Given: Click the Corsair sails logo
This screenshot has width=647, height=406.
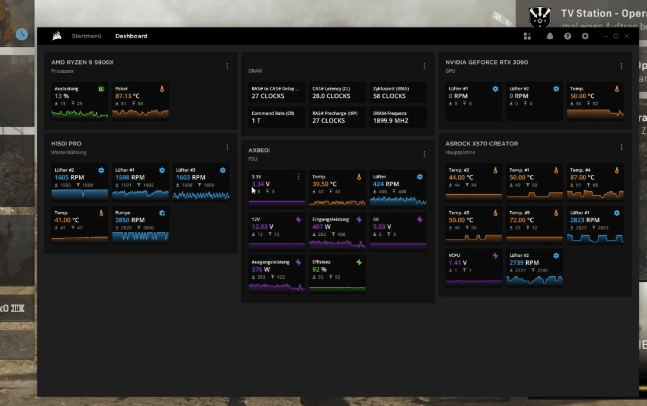Looking at the screenshot, I should click(x=57, y=36).
